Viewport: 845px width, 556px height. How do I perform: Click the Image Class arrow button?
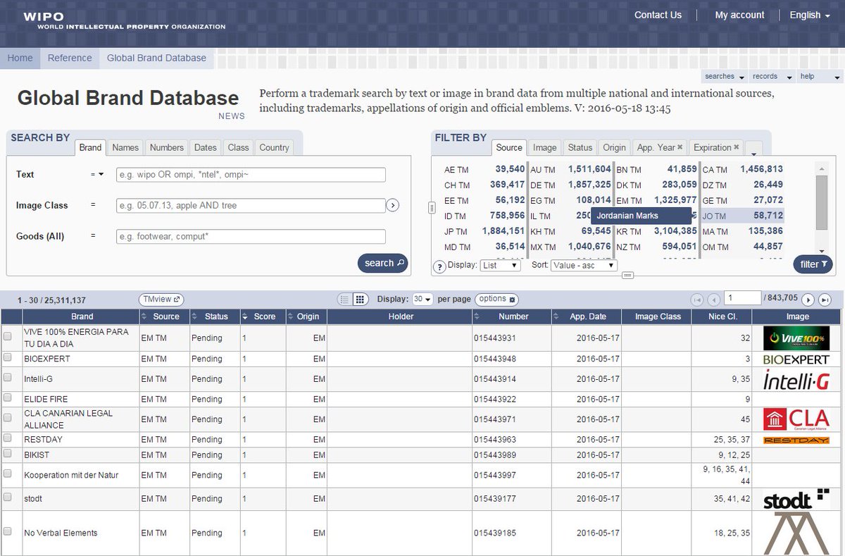[x=393, y=205]
